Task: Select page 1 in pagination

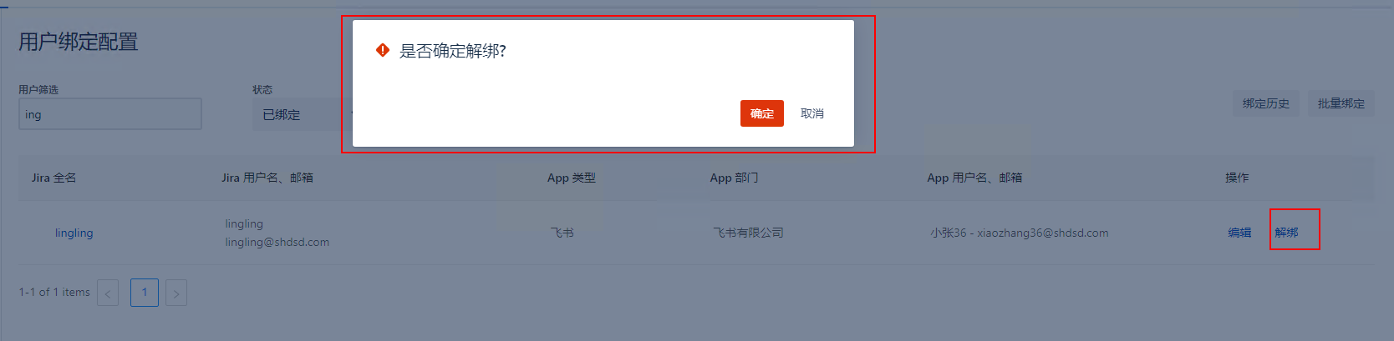Action: pos(145,292)
